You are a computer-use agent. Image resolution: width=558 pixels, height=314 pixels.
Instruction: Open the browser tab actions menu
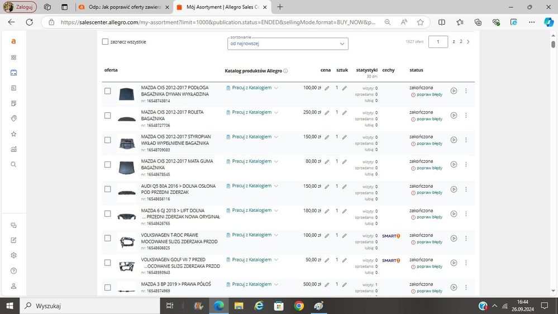coord(64,7)
